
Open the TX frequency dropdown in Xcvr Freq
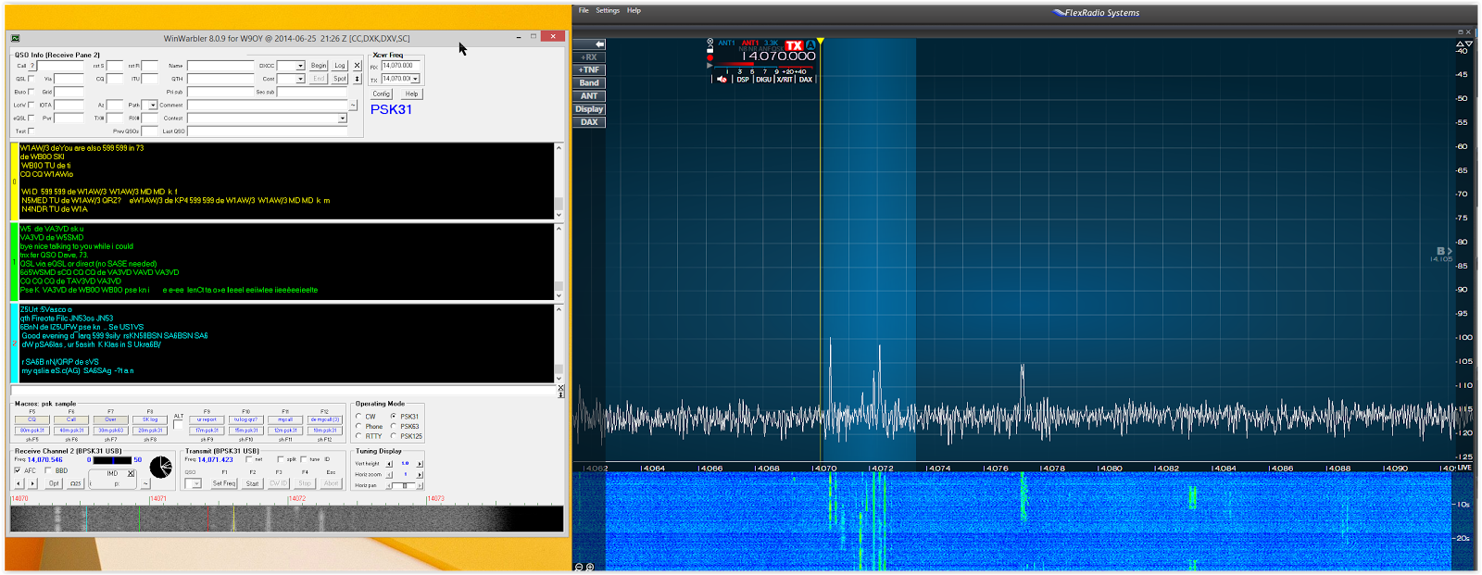(416, 79)
